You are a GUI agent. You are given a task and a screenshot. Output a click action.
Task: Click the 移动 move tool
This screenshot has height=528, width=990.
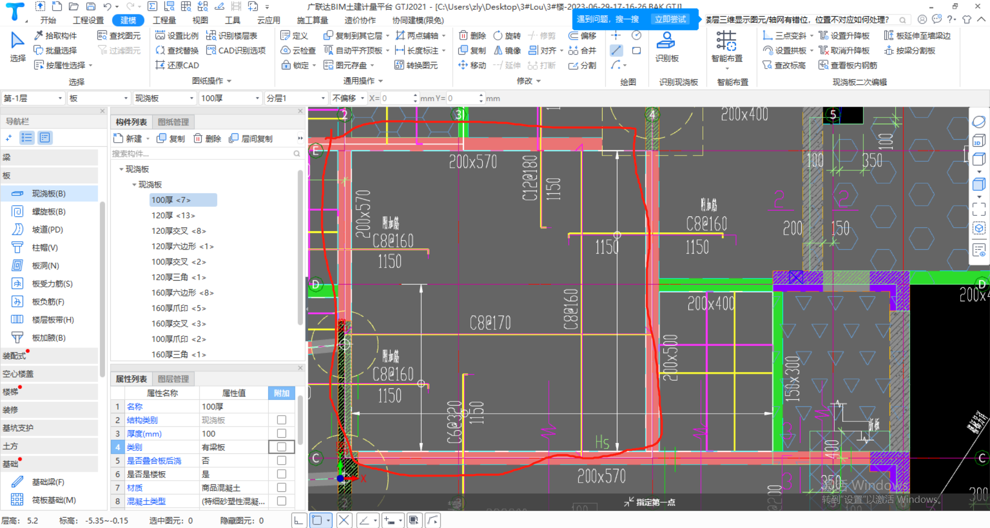coord(472,65)
